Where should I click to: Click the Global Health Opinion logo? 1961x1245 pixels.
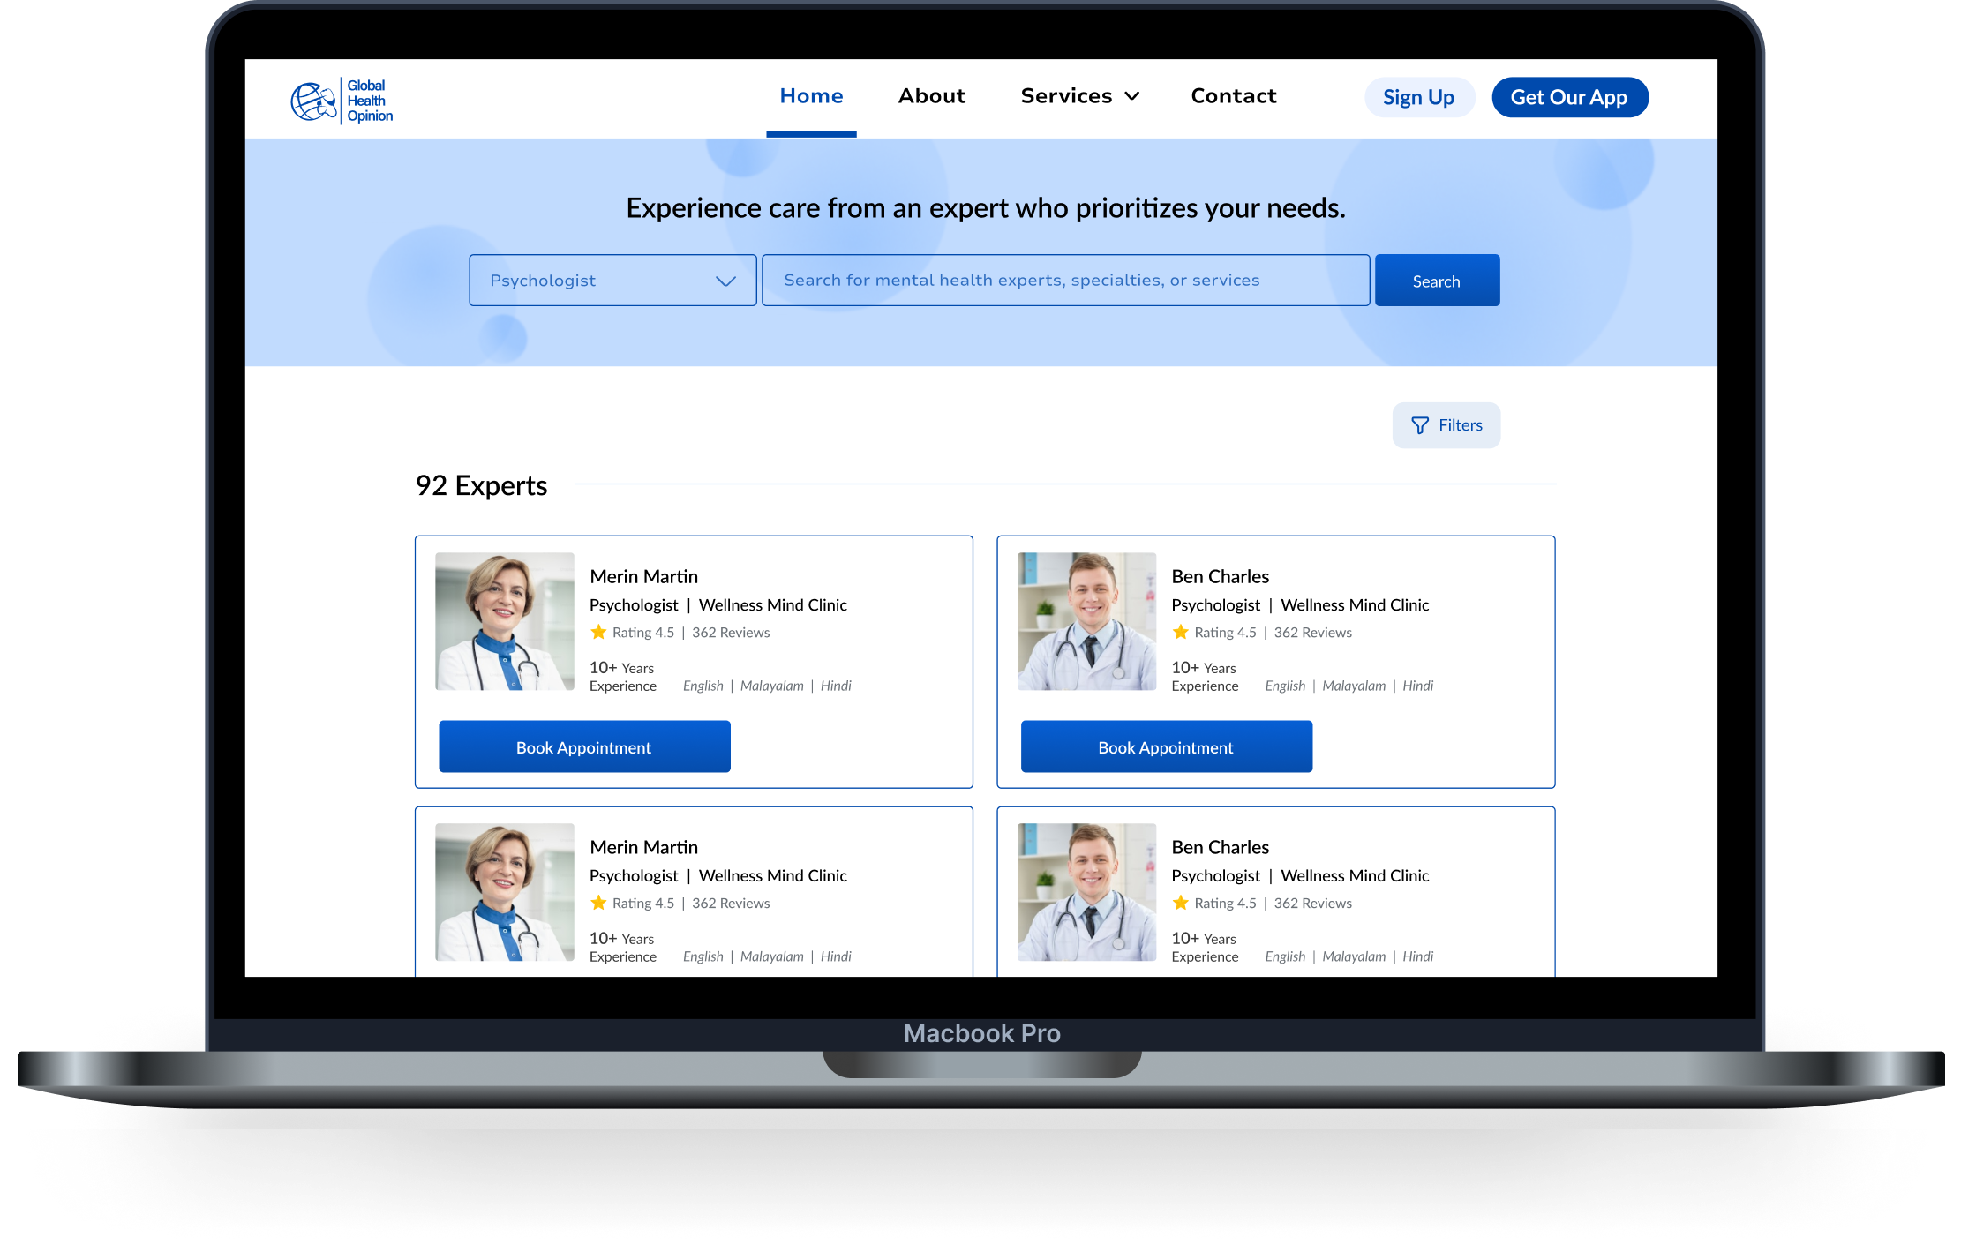tap(342, 101)
